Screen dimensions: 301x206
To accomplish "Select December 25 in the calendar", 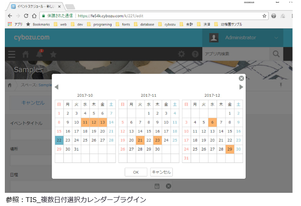I will (195, 149).
